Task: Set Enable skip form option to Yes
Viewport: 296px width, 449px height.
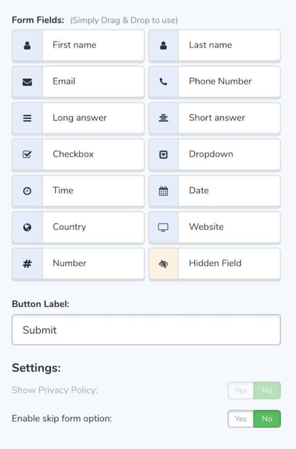Action: coord(241,419)
